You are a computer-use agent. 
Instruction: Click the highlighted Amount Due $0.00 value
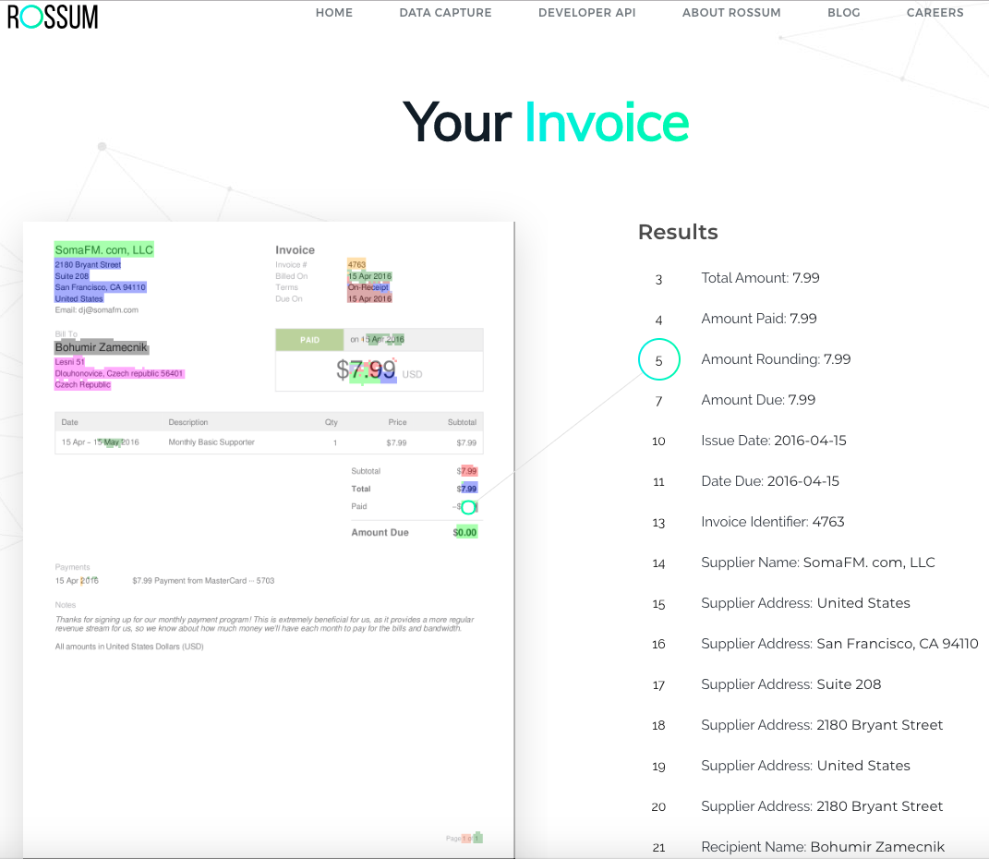[464, 532]
